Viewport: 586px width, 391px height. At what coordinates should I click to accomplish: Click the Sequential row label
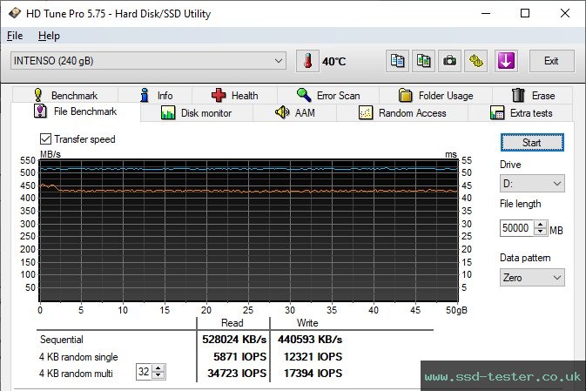tap(62, 340)
